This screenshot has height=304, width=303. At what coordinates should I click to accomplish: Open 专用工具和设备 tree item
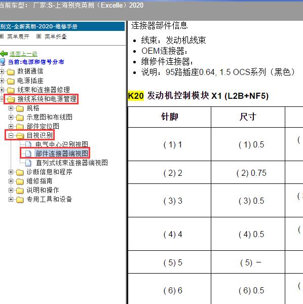(x=50, y=199)
